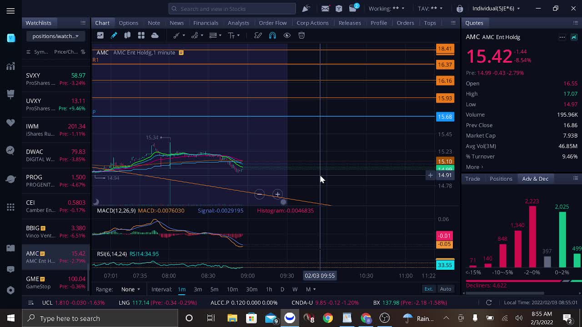Open File Explorer from the taskbar
Image resolution: width=582 pixels, height=327 pixels.
coord(232,318)
